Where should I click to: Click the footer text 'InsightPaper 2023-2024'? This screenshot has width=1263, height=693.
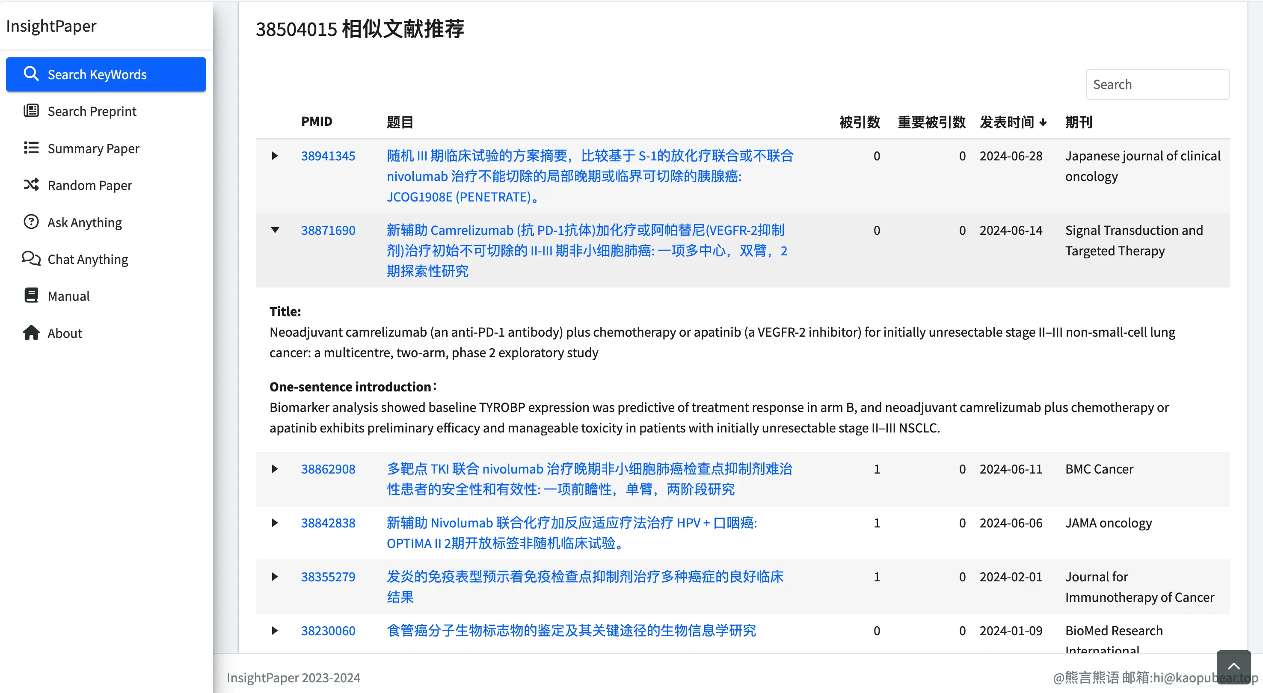click(x=293, y=677)
